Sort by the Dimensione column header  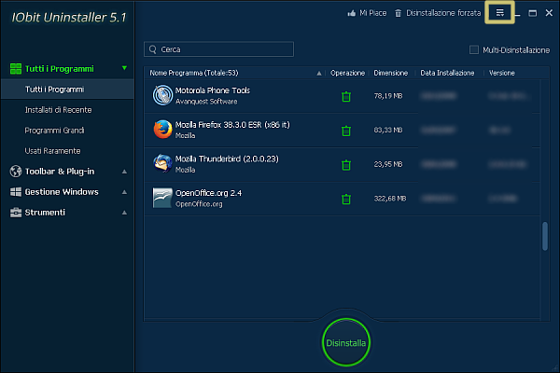[391, 73]
